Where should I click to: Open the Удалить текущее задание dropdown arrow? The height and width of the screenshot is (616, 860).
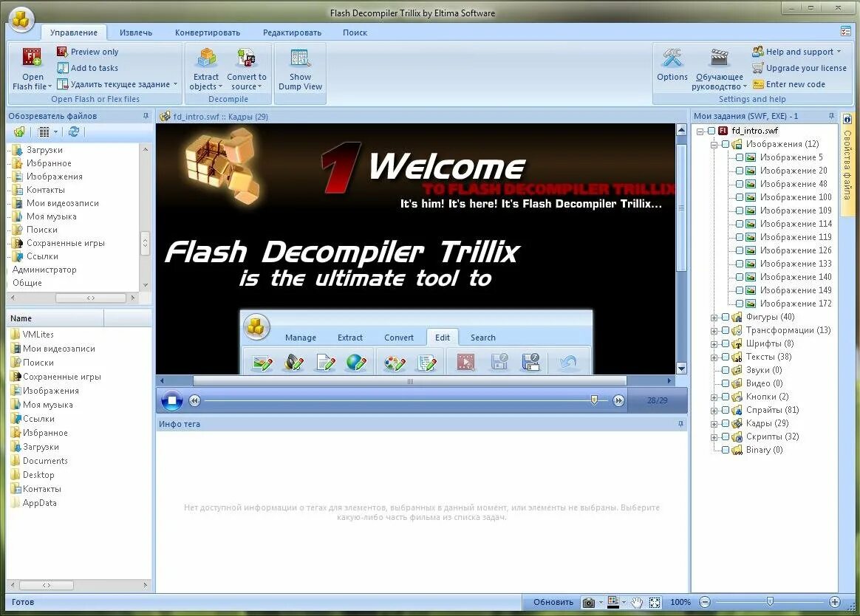tap(176, 84)
